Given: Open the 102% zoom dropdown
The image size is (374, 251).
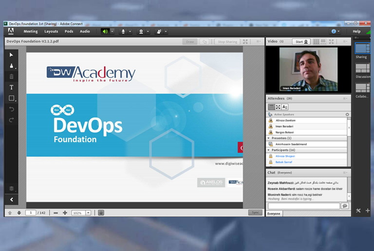Looking at the screenshot, I should (x=88, y=213).
